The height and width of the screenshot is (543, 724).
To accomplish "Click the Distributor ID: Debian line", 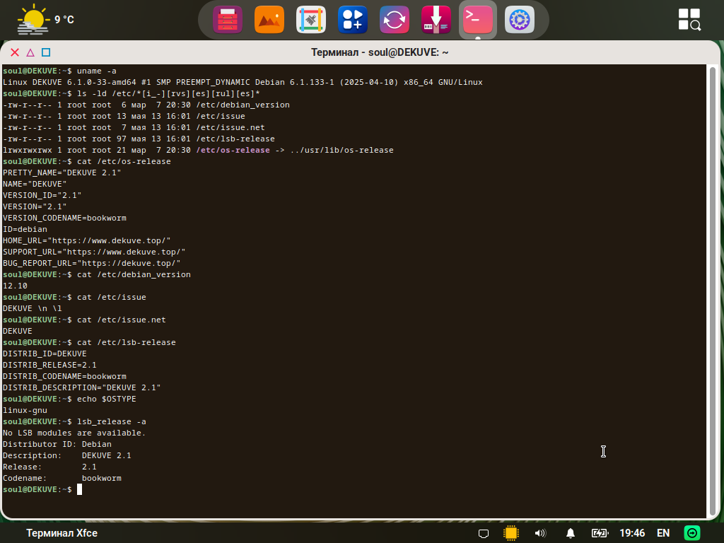I will point(57,444).
